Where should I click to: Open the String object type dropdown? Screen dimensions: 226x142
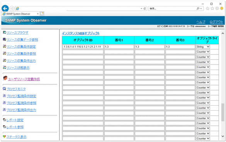203,47
